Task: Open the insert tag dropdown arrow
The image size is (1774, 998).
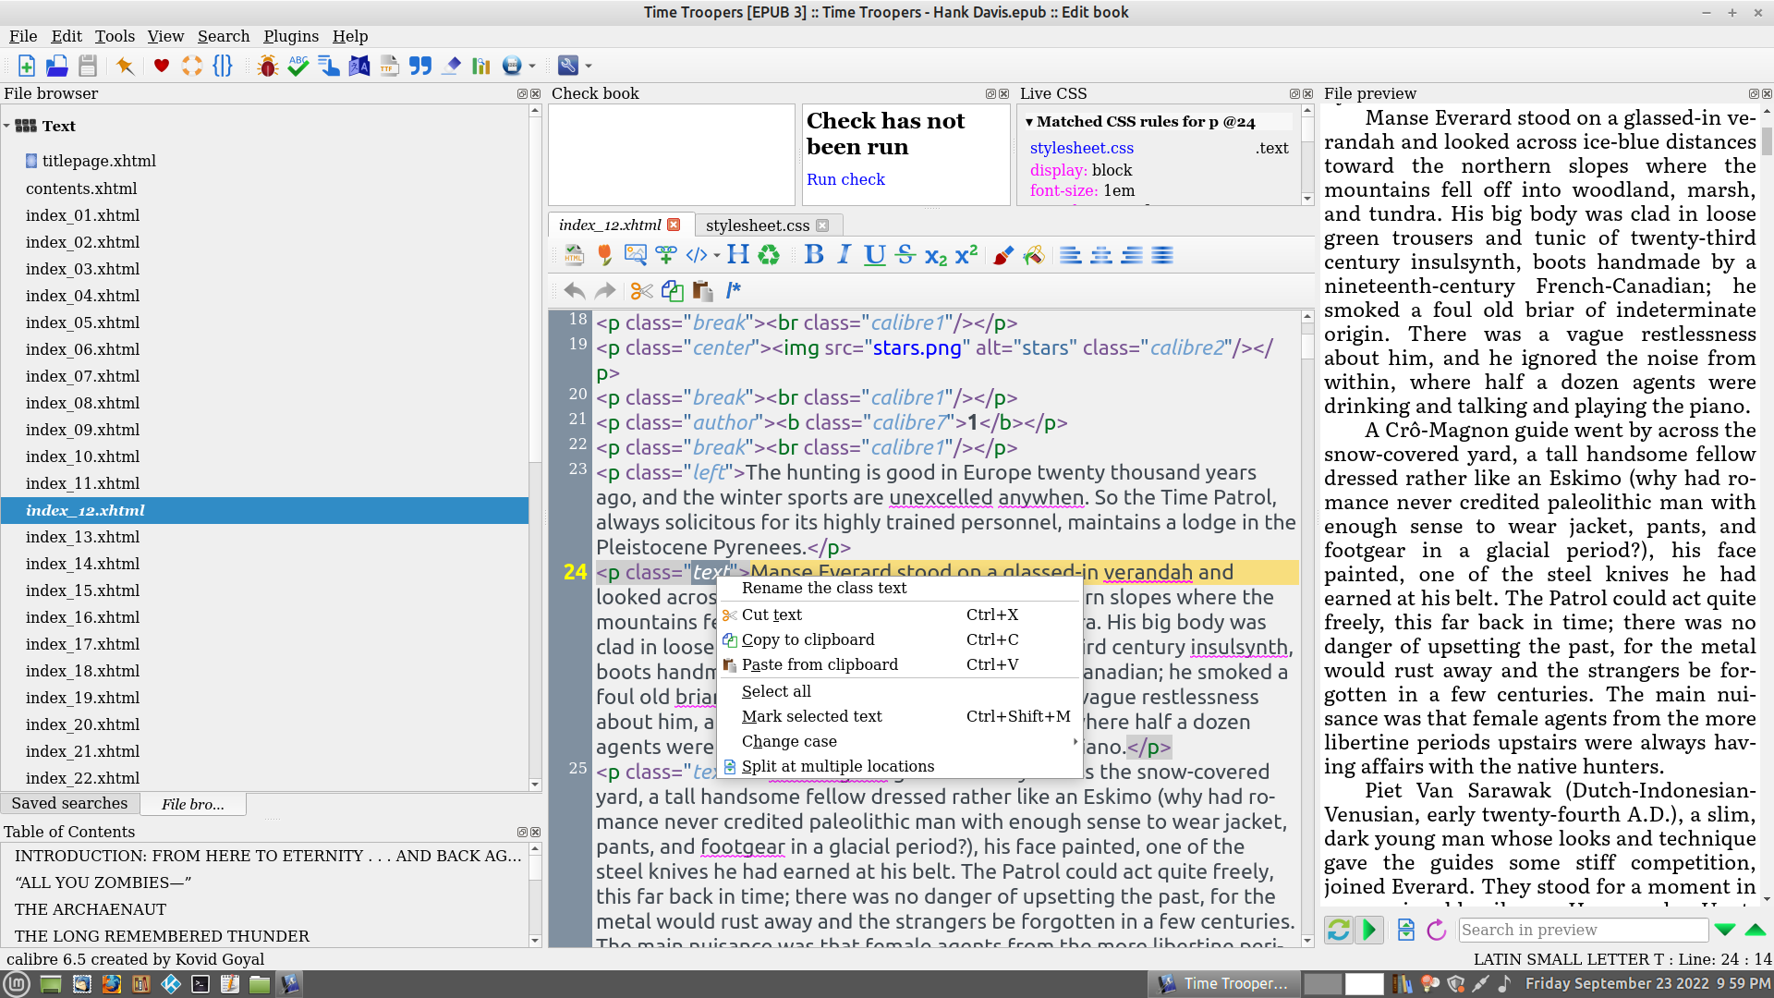Action: click(717, 256)
